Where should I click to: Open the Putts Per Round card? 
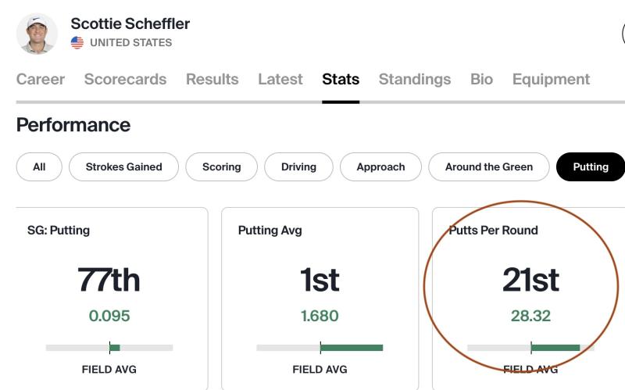tap(529, 299)
